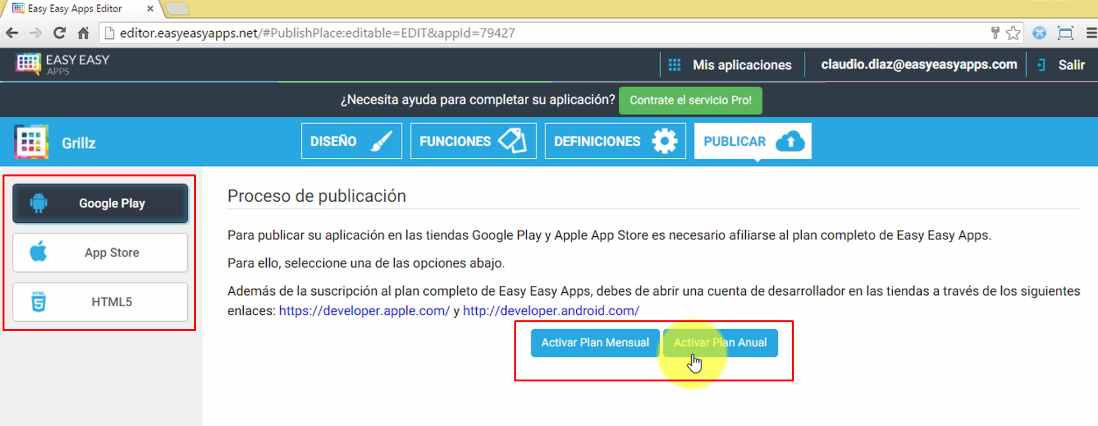Click the tags icon in Funciones tab
Screen dimensions: 1098x426
pos(512,141)
